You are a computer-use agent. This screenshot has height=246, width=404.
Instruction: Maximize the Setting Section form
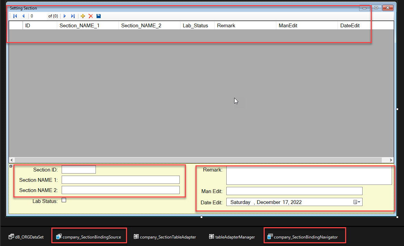pyautogui.click(x=376, y=8)
